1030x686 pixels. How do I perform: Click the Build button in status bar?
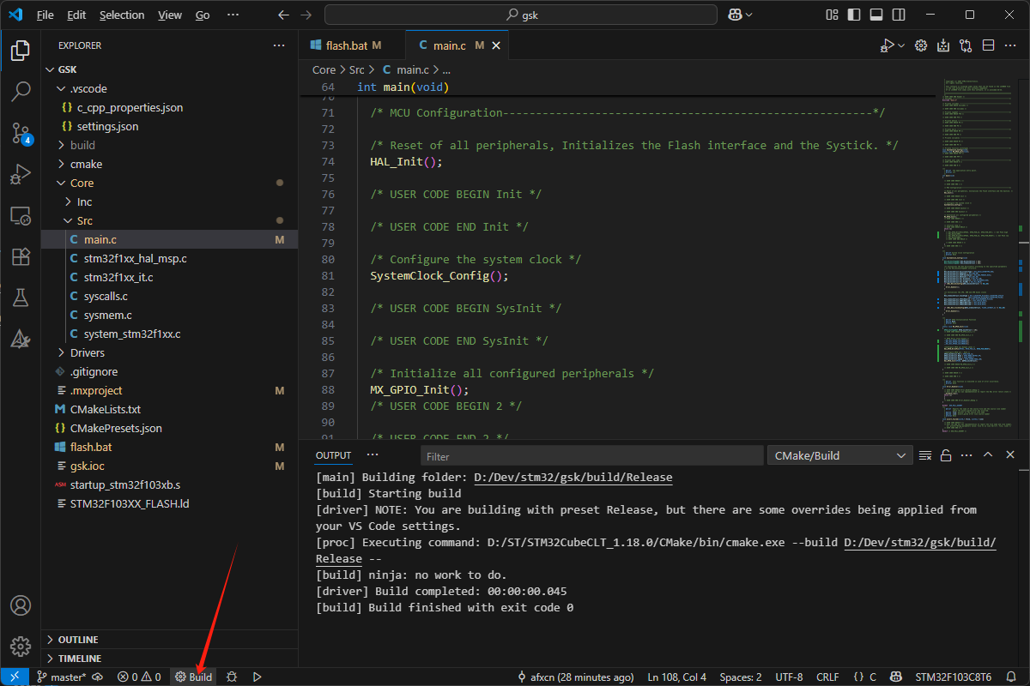pos(194,677)
